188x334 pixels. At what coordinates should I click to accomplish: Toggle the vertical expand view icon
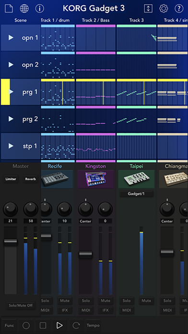(x=148, y=9)
